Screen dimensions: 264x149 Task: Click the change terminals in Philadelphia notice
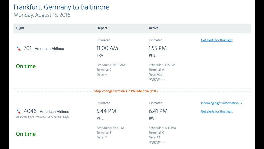(126, 91)
